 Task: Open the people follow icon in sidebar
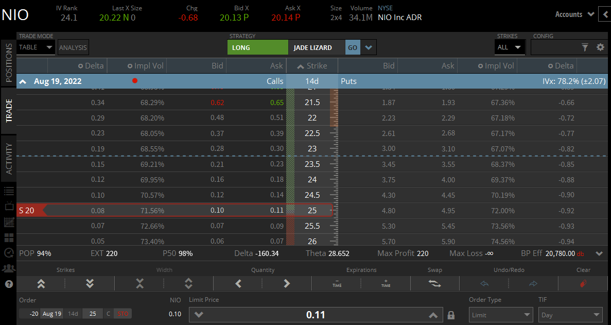(x=9, y=268)
